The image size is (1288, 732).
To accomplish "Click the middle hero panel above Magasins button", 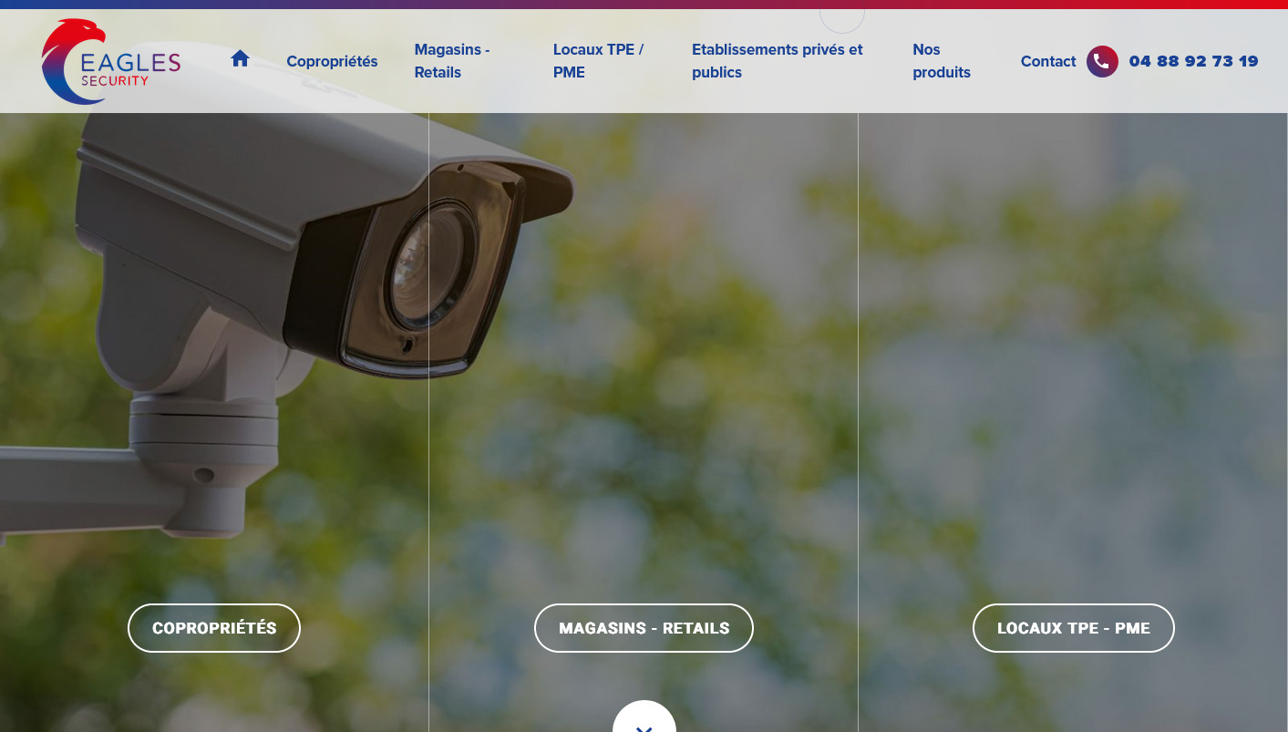I will coord(643,365).
